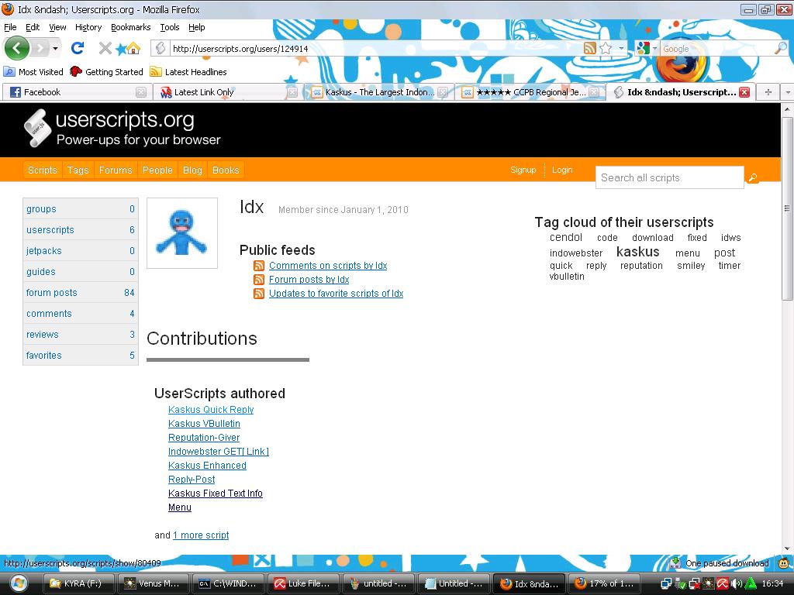Click the RSS feed icon in address bar
The width and height of the screenshot is (794, 595).
(590, 48)
